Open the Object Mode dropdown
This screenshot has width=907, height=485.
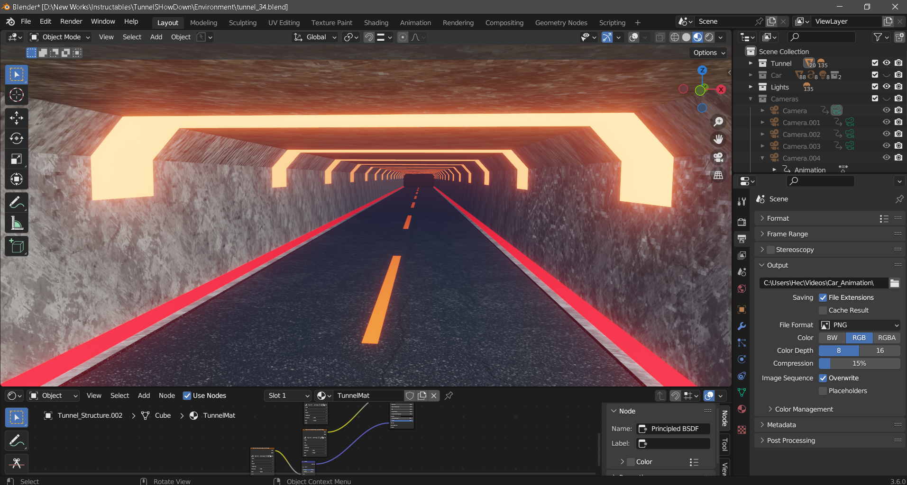[59, 37]
